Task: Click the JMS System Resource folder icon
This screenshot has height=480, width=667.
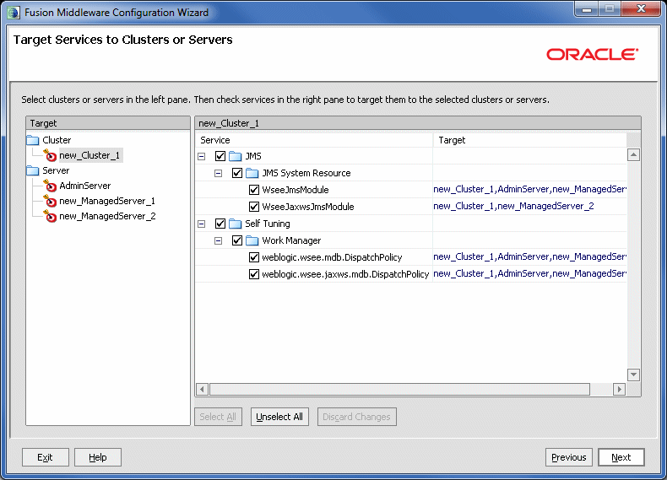Action: 252,173
